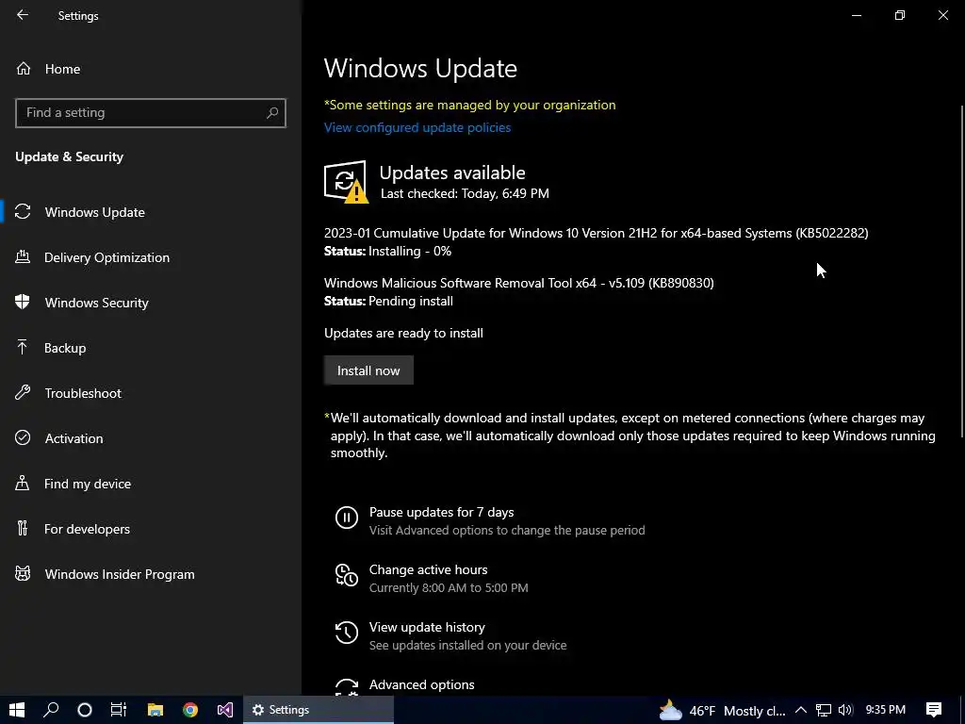Screen dimensions: 965x724
Task: Click Install now button
Action: (x=368, y=370)
